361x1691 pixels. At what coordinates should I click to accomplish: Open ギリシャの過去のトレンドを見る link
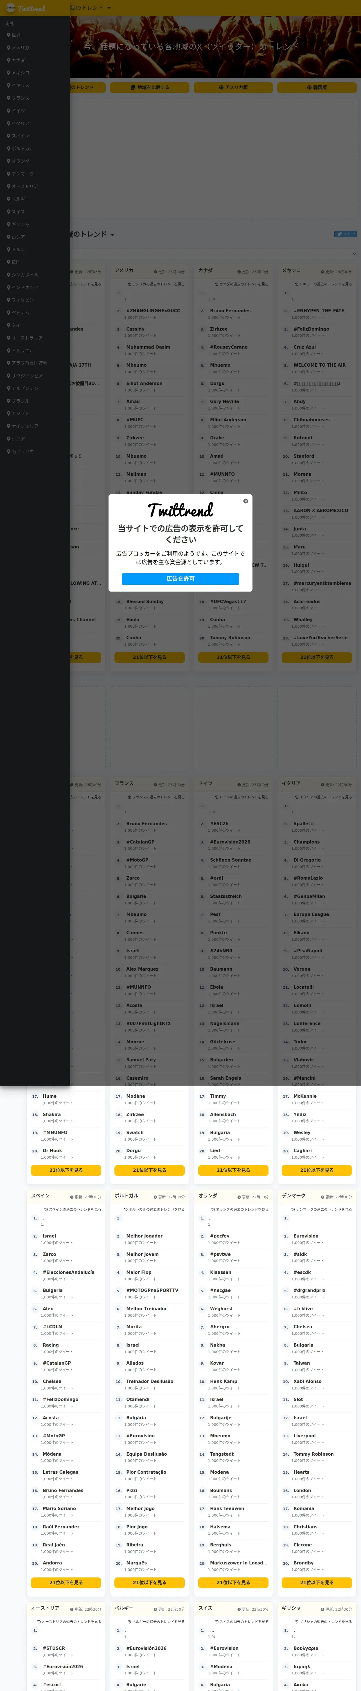tap(323, 1621)
